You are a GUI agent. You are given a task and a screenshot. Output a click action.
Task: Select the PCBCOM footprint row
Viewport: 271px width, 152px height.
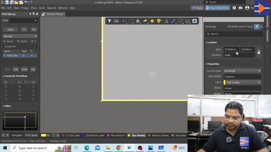[x=20, y=56]
